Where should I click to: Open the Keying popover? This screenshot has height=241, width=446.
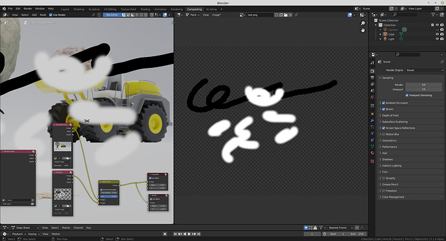34,234
